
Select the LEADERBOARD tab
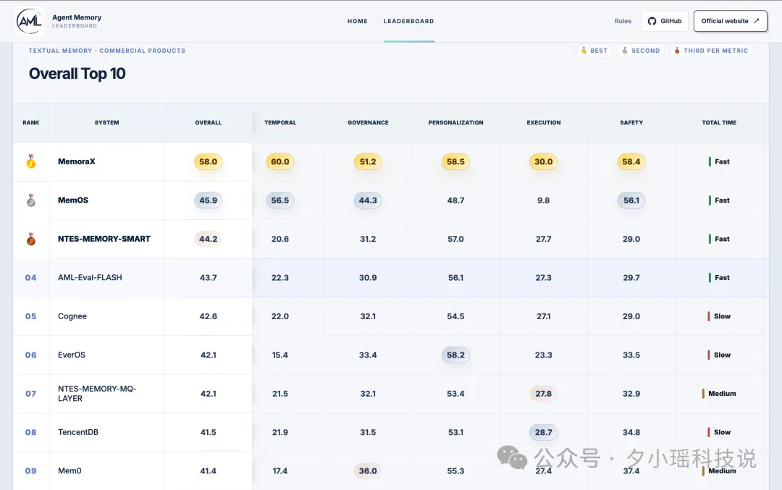408,21
